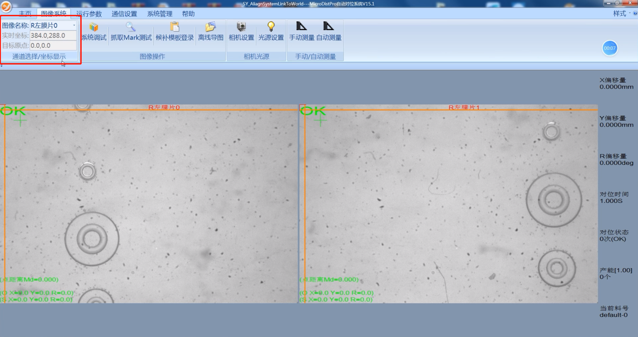This screenshot has height=337, width=638.
Task: Open 相机设置 camera settings
Action: (241, 32)
